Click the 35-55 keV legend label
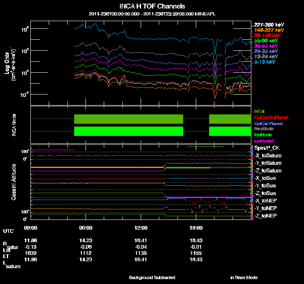The height and width of the screenshot is (284, 304). tap(266, 46)
